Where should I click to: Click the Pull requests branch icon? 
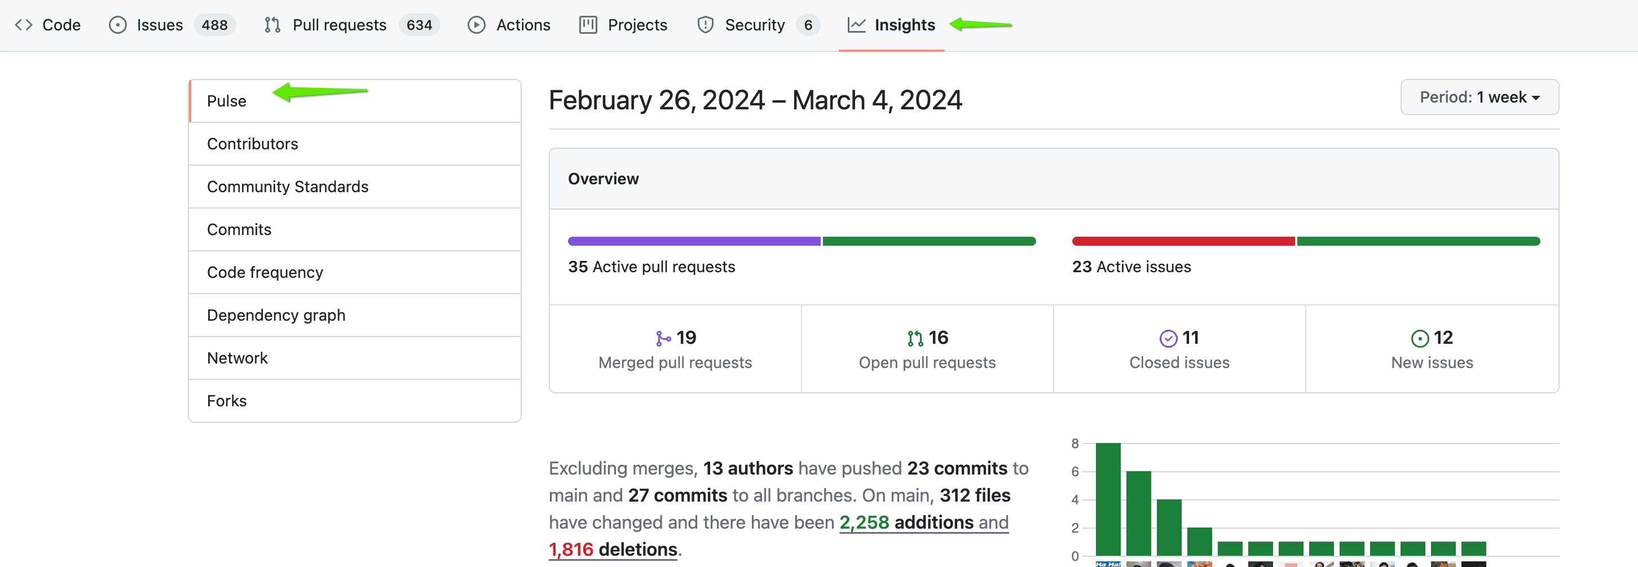272,25
